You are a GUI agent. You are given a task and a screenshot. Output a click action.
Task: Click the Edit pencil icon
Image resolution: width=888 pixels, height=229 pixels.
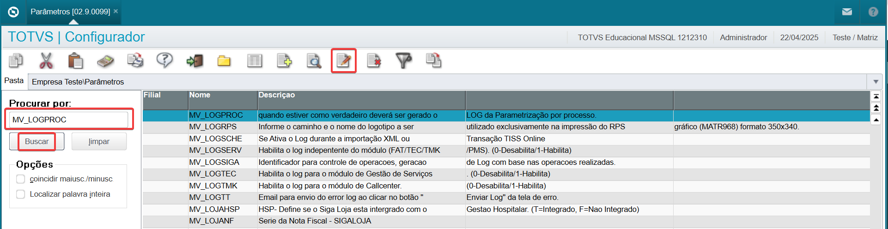(344, 60)
